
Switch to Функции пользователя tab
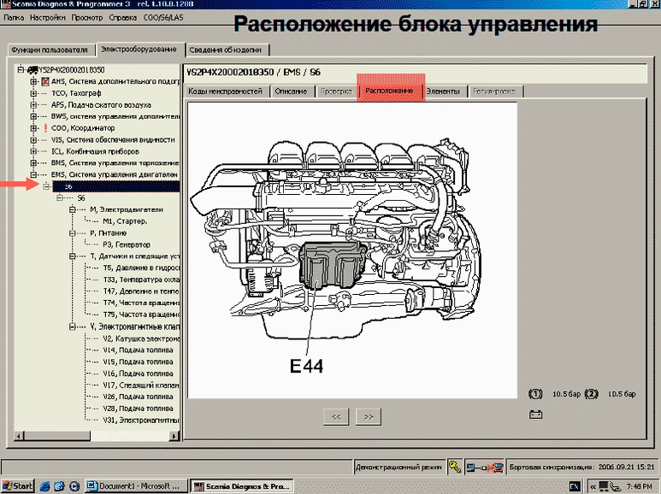[x=49, y=50]
